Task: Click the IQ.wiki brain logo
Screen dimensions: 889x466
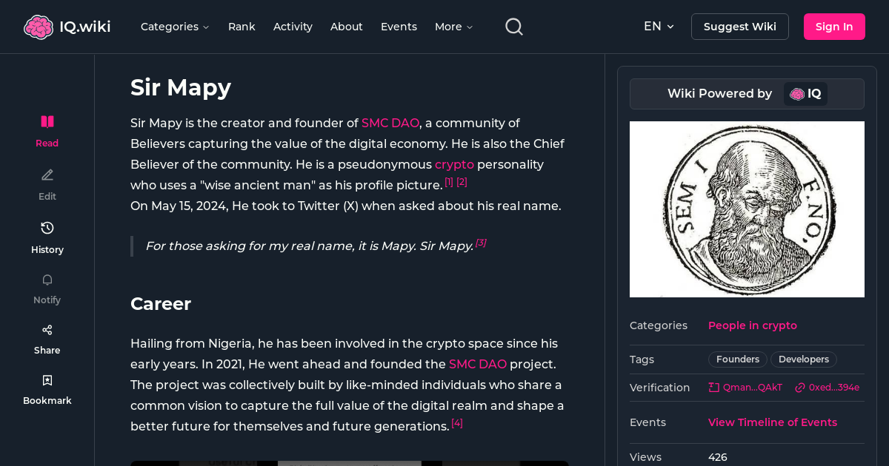Action: tap(39, 26)
